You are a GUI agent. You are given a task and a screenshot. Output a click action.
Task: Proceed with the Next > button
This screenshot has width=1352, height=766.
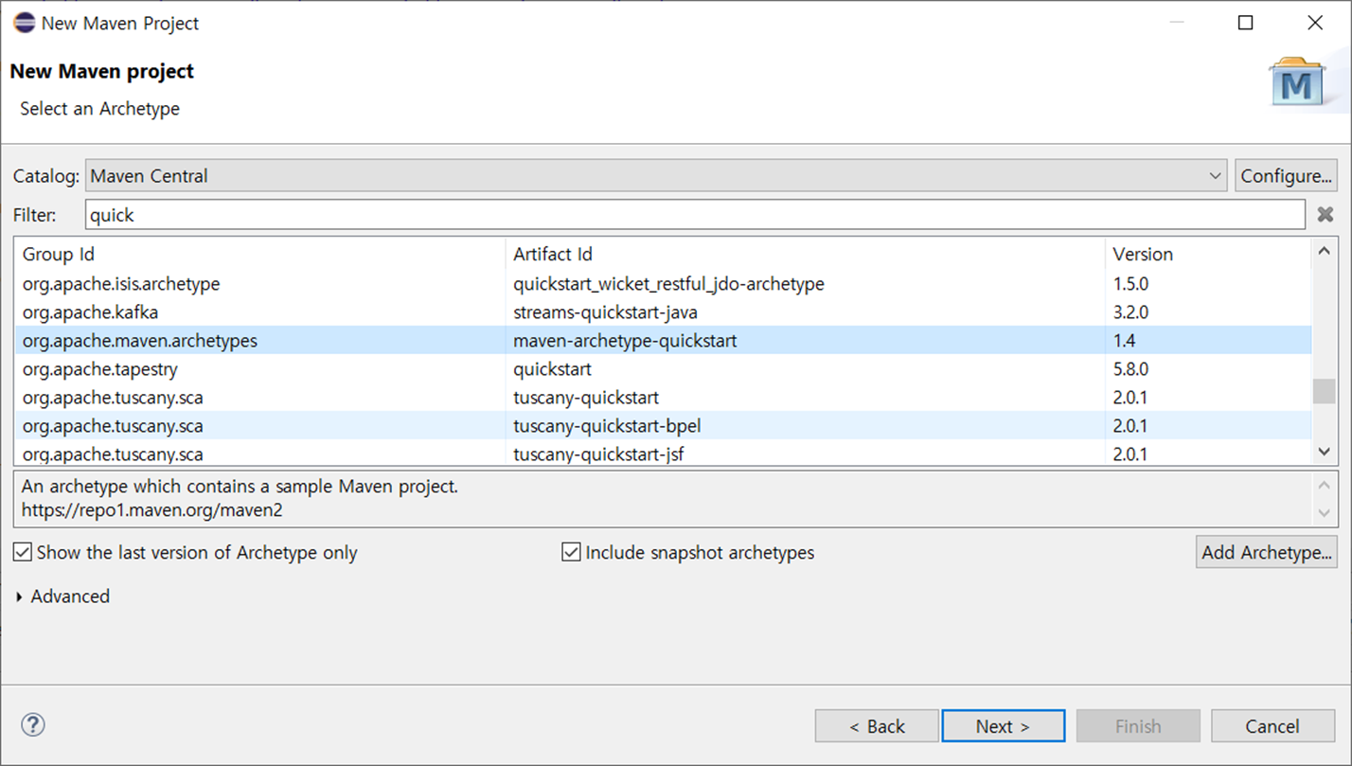[1003, 726]
